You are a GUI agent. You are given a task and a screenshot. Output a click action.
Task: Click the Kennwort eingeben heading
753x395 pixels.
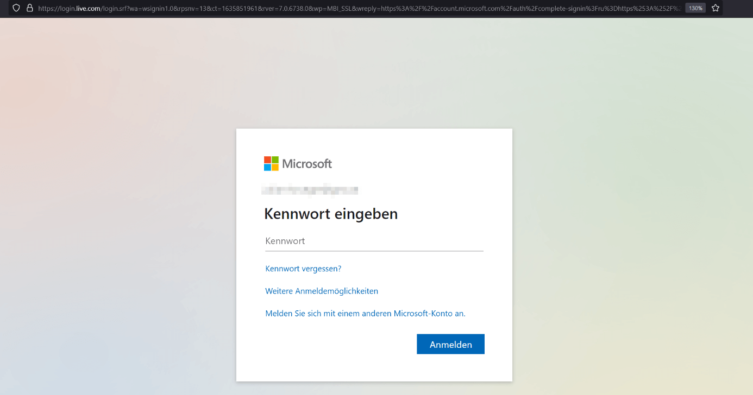(331, 214)
